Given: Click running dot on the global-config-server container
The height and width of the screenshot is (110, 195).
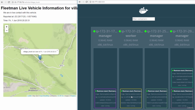Looking at the screenshot, I should 96,91.
